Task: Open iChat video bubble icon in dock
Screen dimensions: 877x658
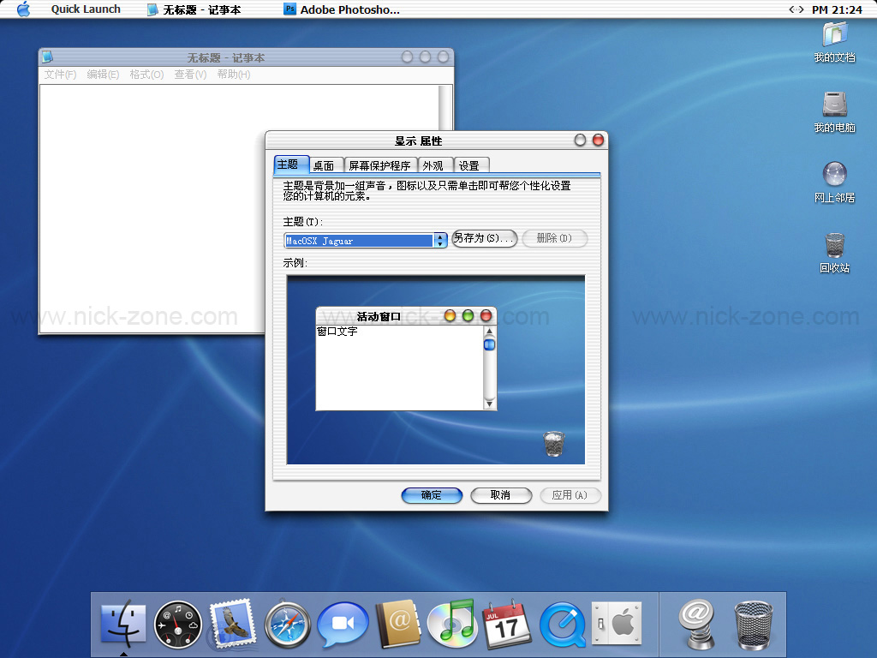Action: point(343,625)
